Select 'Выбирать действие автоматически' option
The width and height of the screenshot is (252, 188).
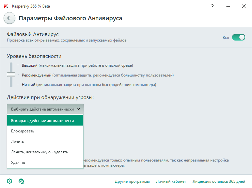point(45,121)
